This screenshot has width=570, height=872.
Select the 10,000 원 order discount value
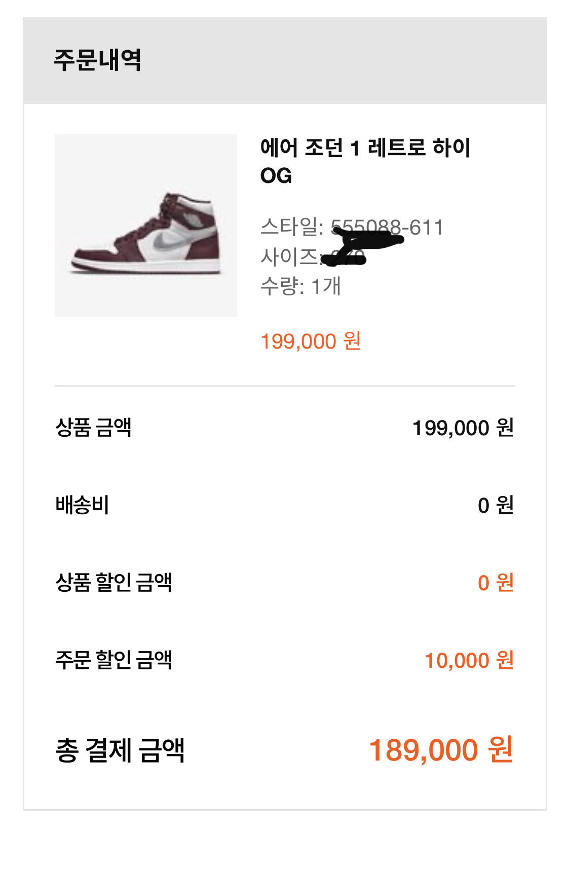tap(469, 660)
